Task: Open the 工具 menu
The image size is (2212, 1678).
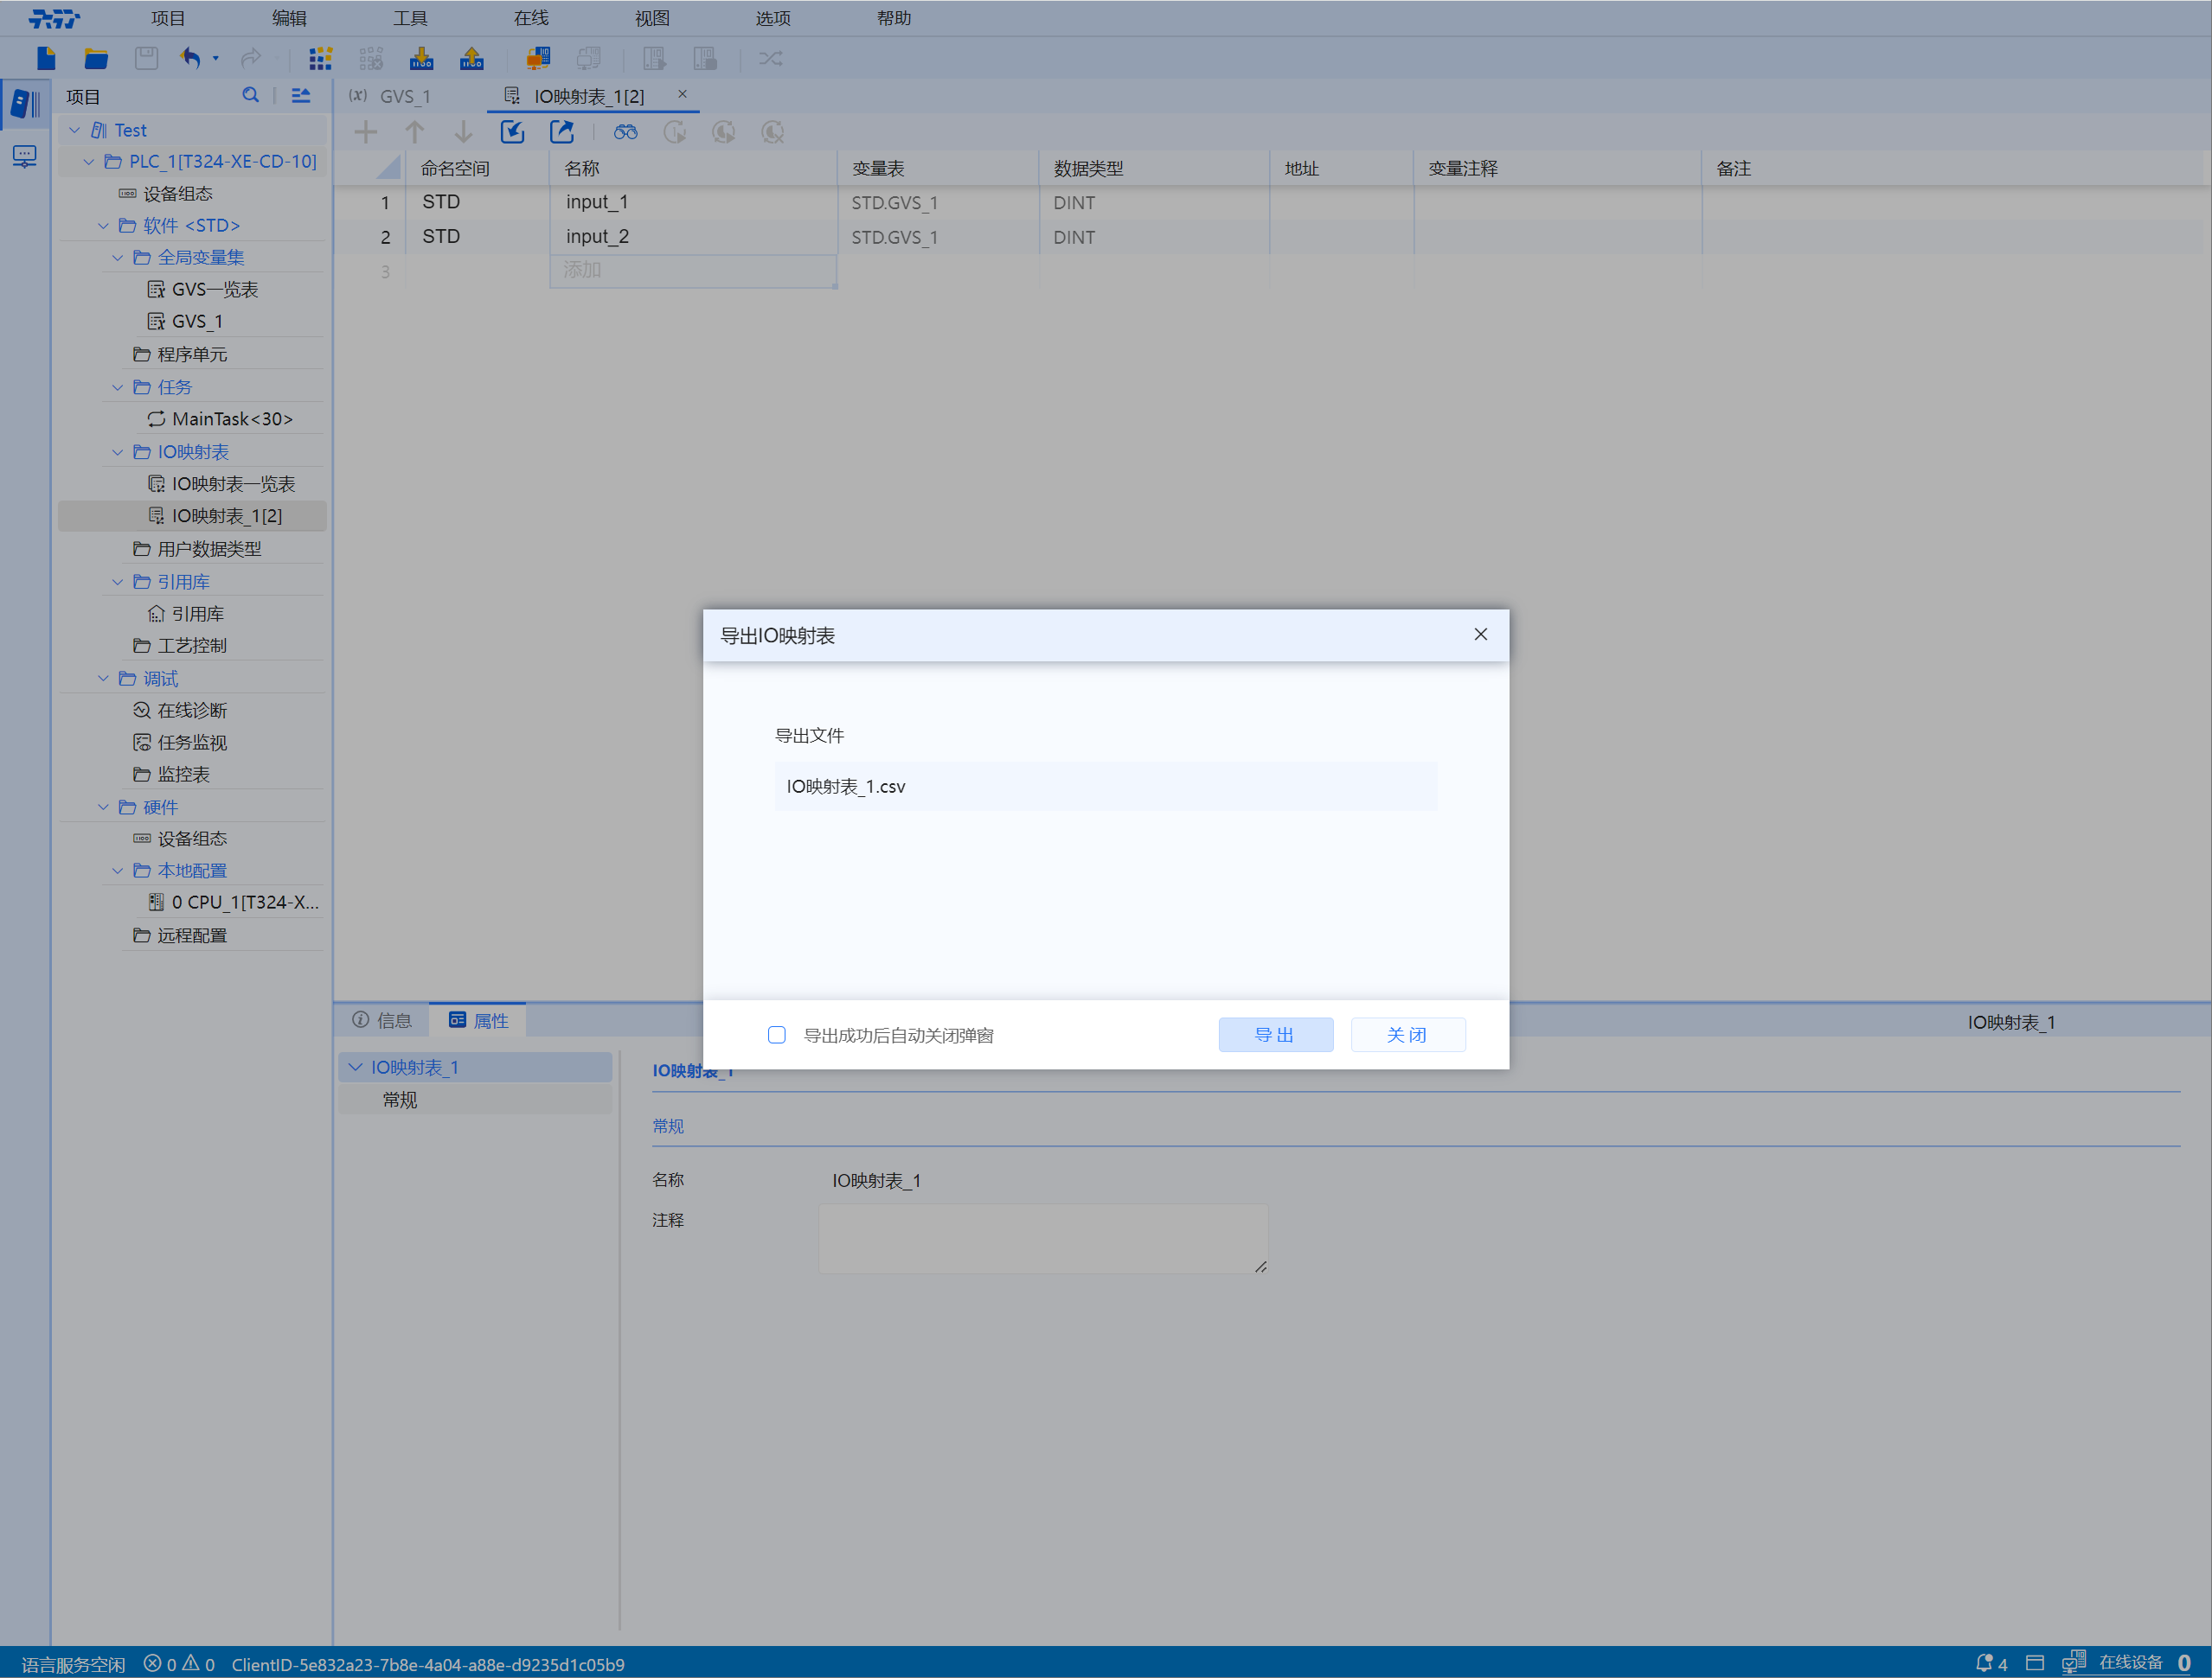Action: click(410, 18)
